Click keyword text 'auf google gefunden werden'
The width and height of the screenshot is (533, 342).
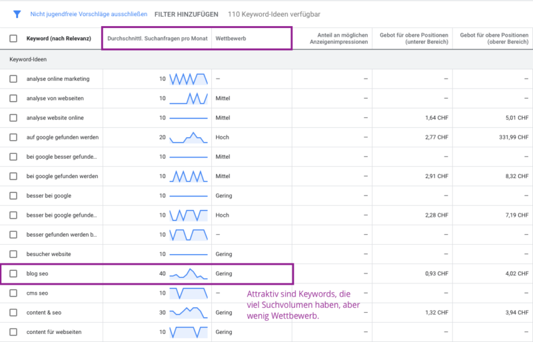[x=63, y=137]
